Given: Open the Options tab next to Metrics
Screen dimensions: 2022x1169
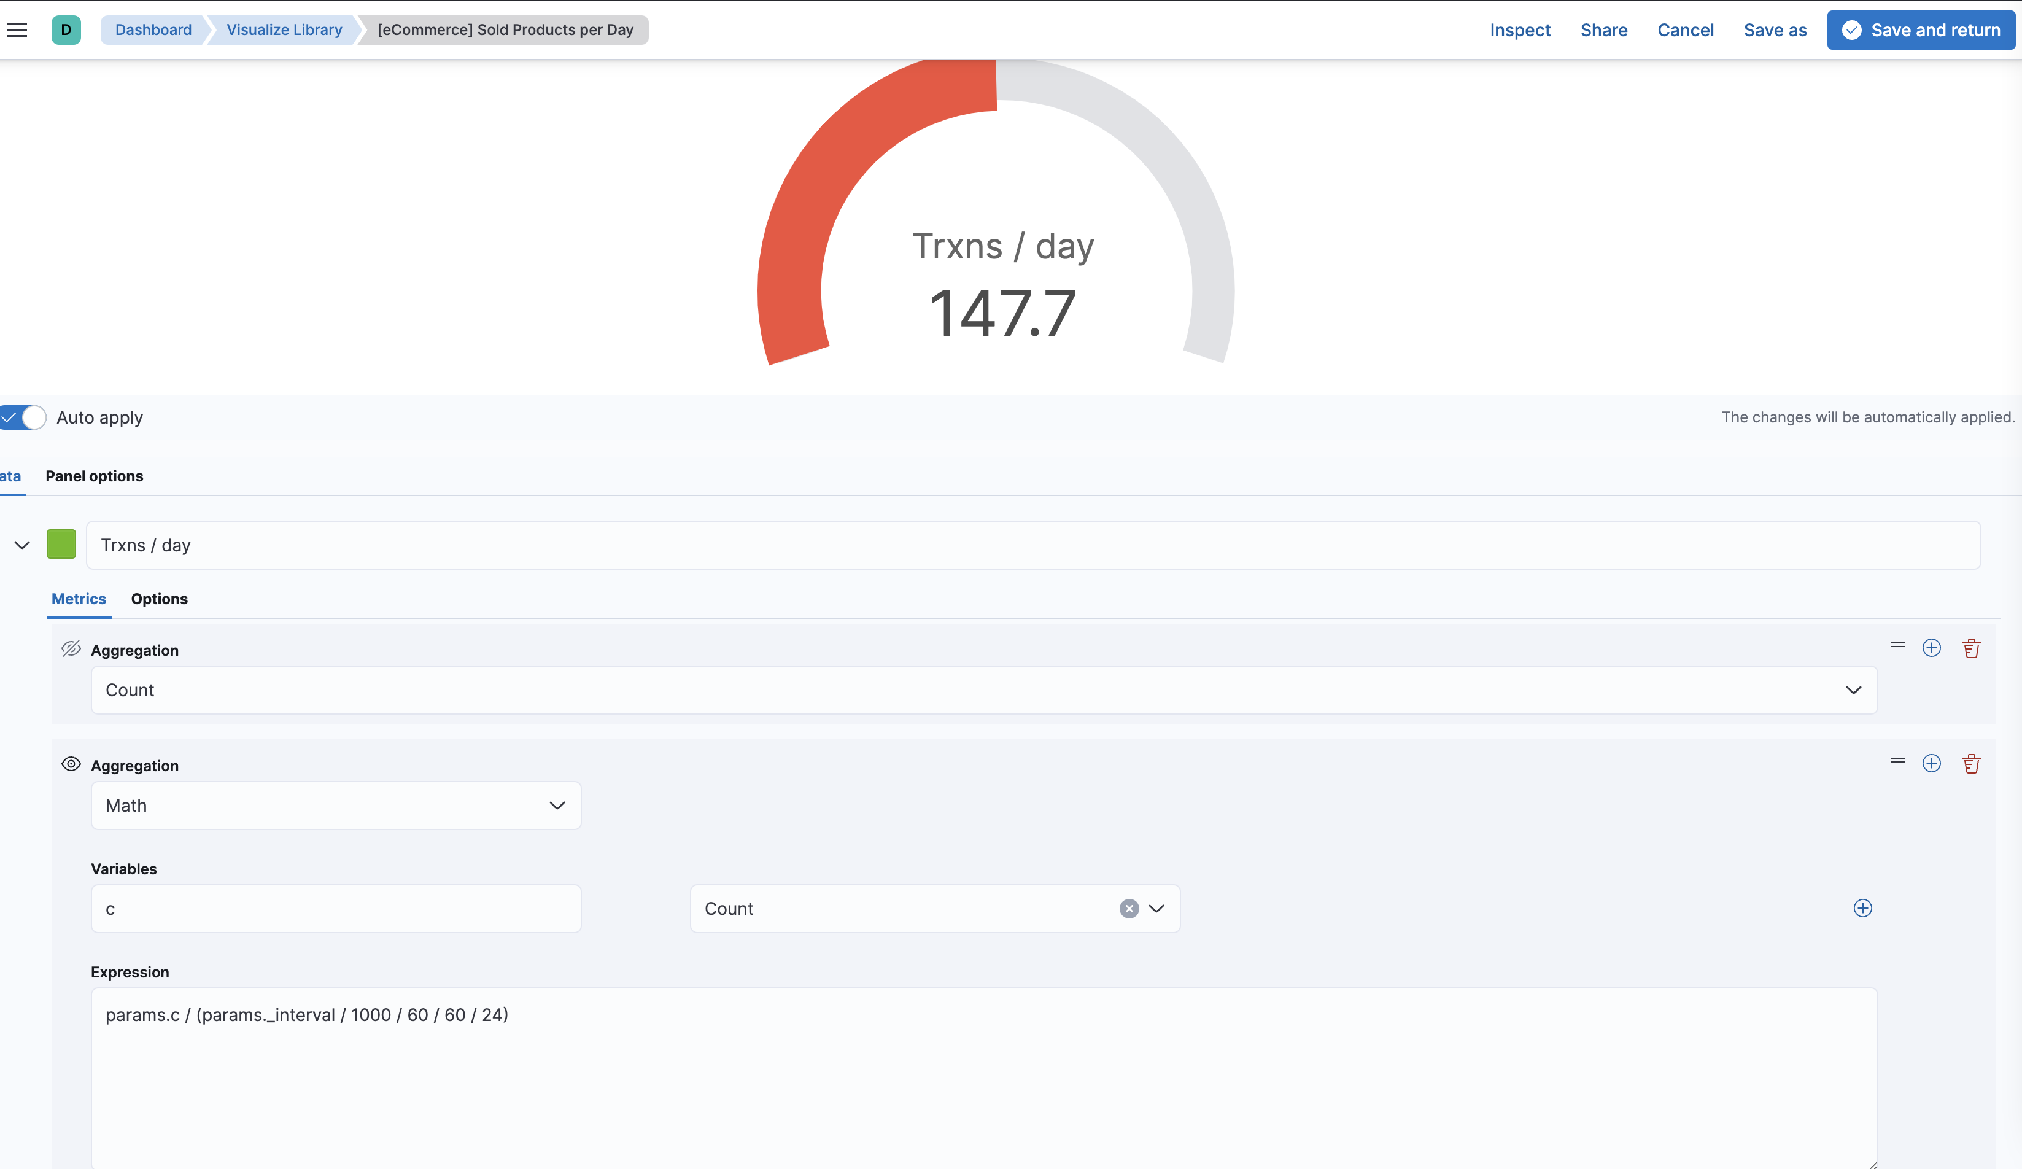Looking at the screenshot, I should 159,599.
